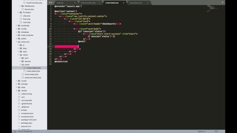Click the highlighted selection on line 17
This screenshot has height=133, width=237.
click(x=66, y=47)
